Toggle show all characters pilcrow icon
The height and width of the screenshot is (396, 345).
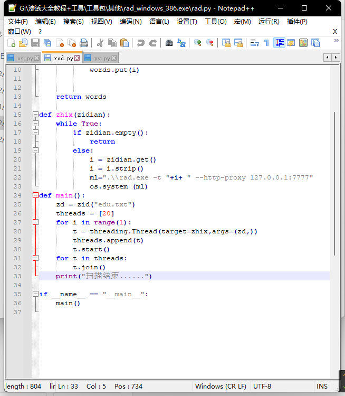click(x=266, y=43)
